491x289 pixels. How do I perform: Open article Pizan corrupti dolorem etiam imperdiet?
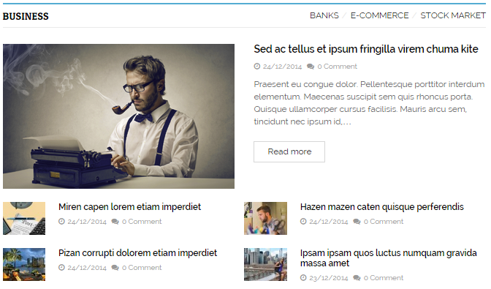pyautogui.click(x=138, y=253)
